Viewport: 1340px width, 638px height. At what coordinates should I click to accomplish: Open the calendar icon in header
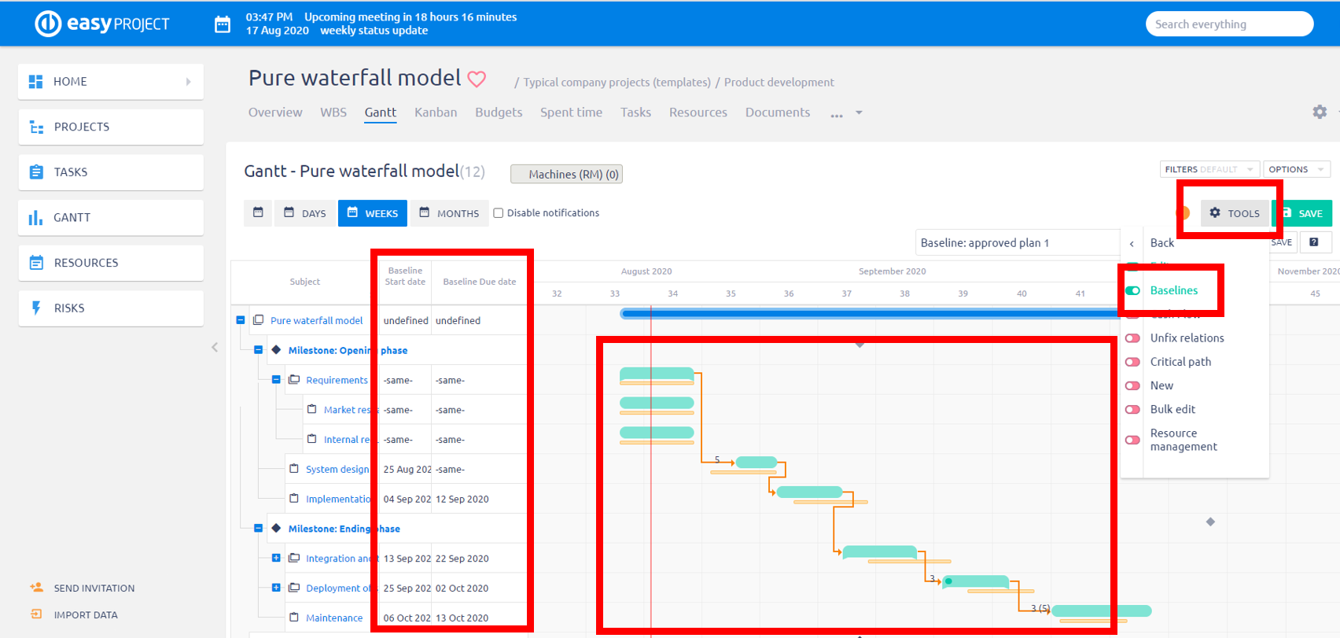click(x=223, y=24)
